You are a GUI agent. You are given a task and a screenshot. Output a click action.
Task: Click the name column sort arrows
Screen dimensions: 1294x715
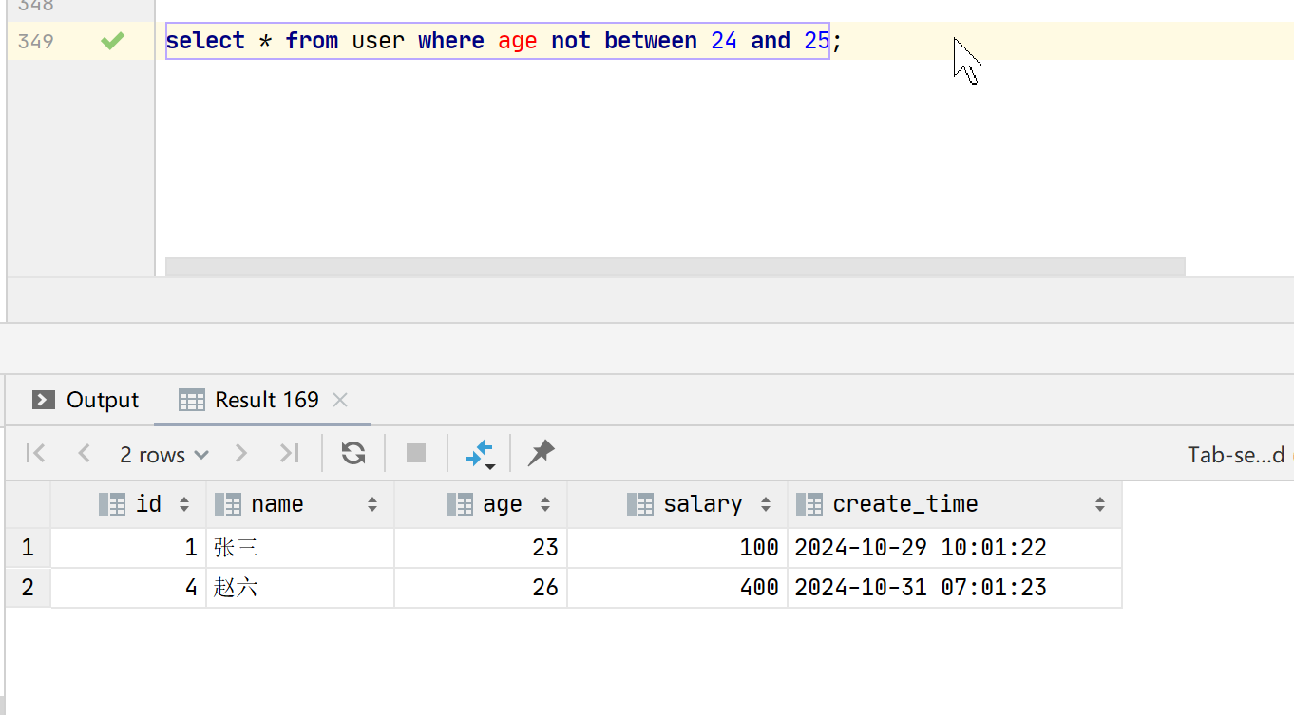372,504
